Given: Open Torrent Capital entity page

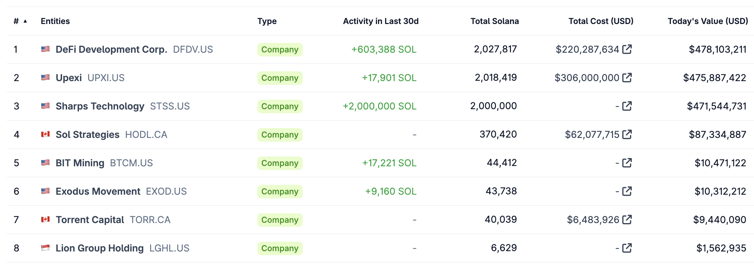Looking at the screenshot, I should [x=90, y=220].
